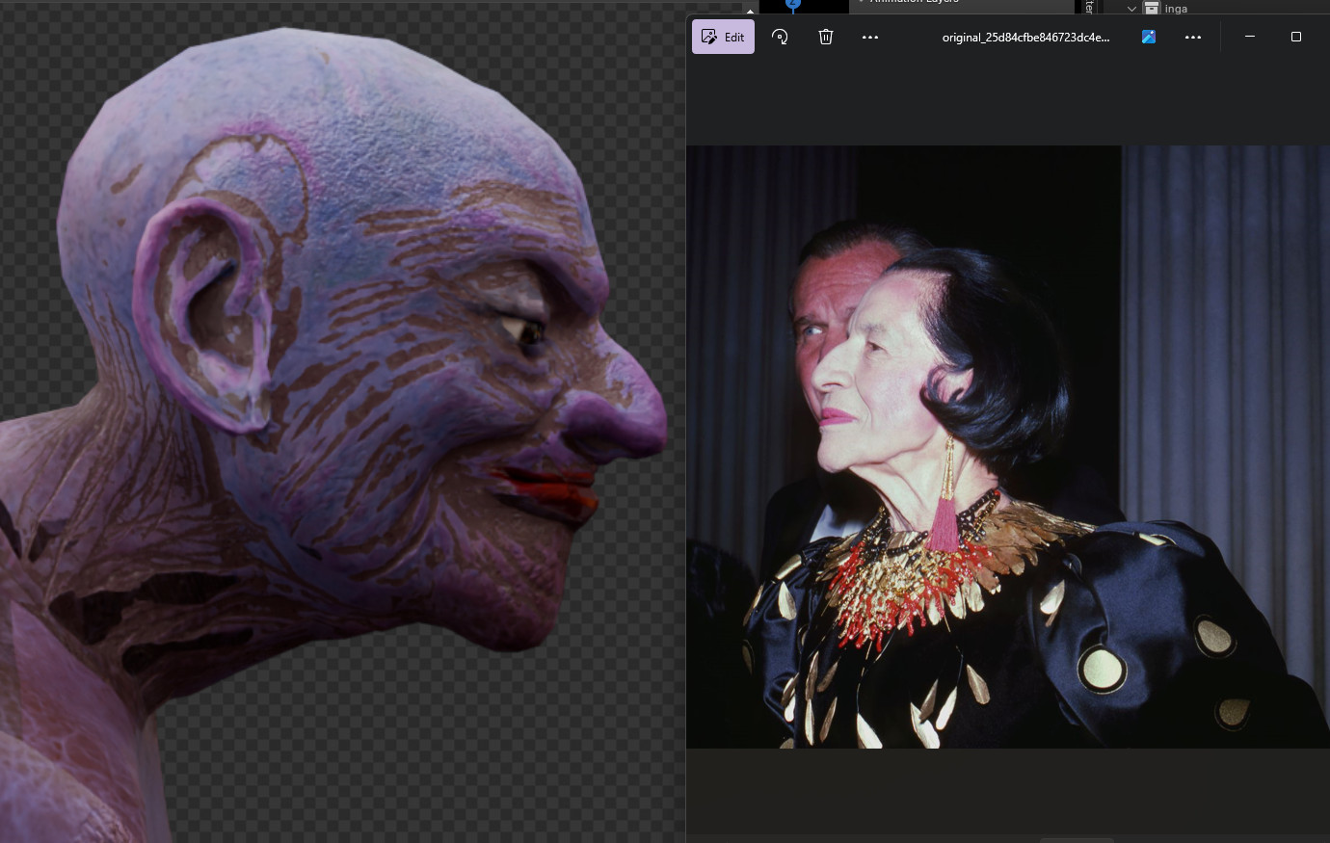Open the ellipsis menu next to trash
The image size is (1330, 843).
click(x=870, y=37)
